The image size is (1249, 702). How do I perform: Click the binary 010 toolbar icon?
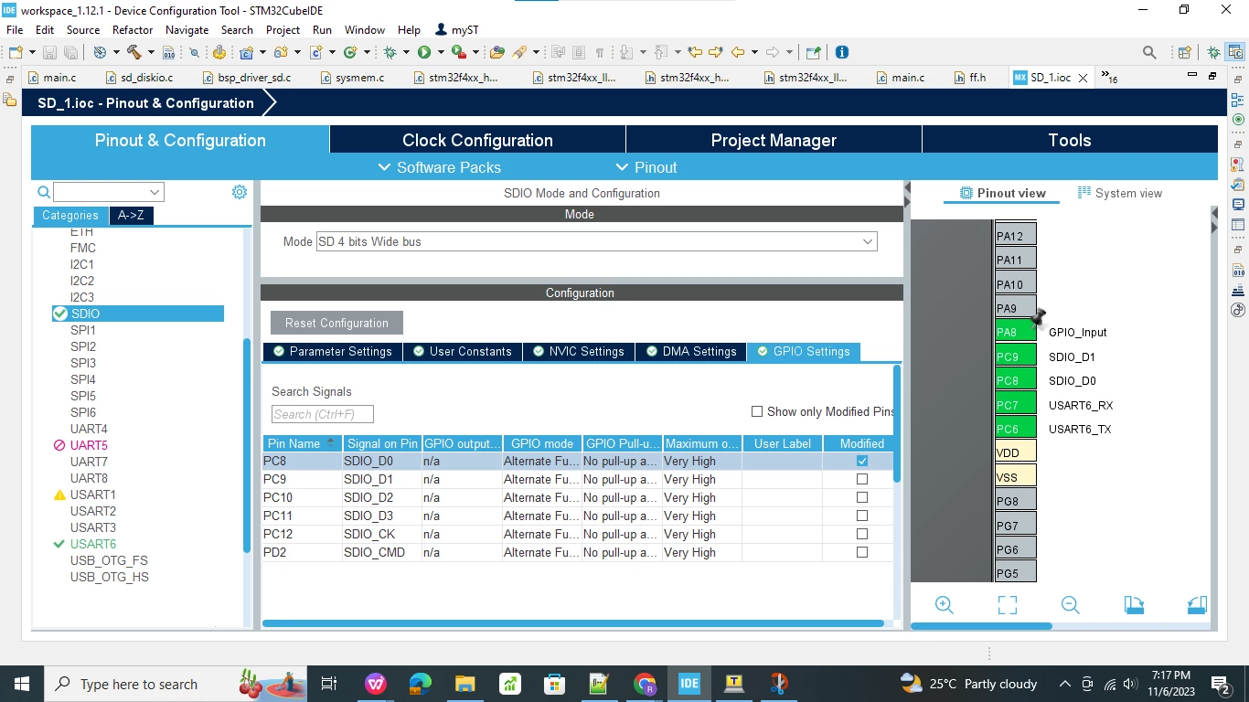(x=168, y=52)
